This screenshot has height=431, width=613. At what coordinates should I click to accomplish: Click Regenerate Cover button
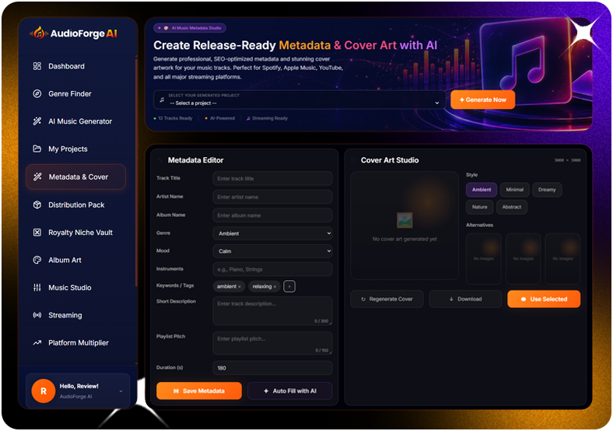(387, 299)
